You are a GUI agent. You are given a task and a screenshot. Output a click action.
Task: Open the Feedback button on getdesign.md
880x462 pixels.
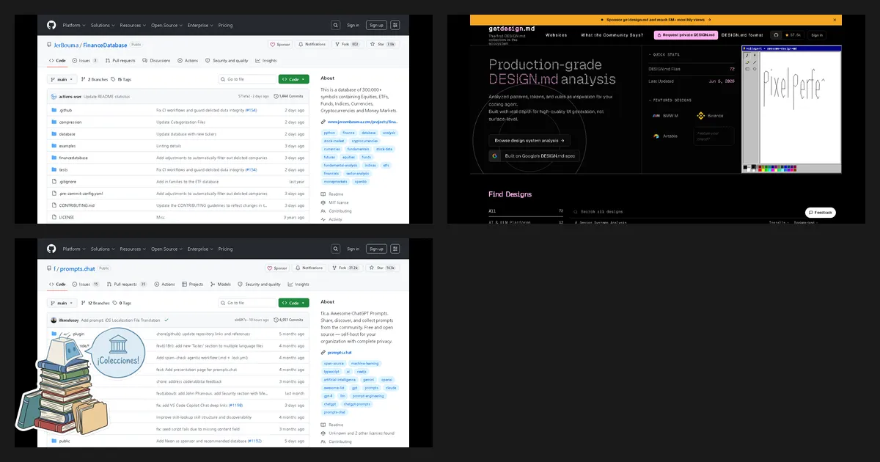click(x=821, y=213)
